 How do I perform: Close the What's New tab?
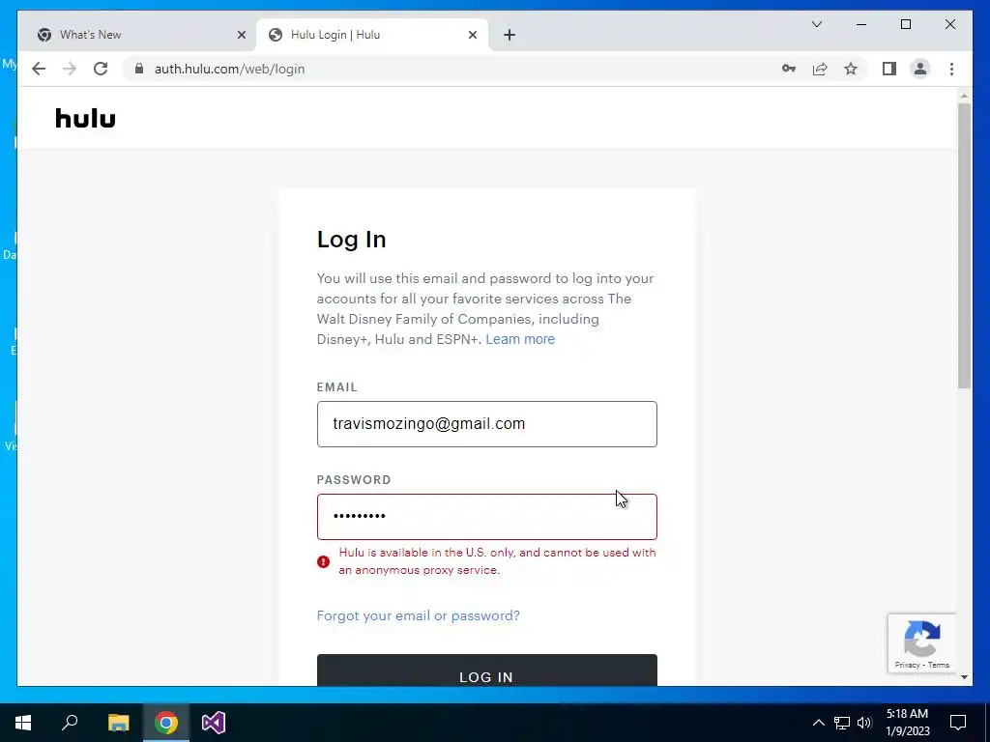point(241,35)
